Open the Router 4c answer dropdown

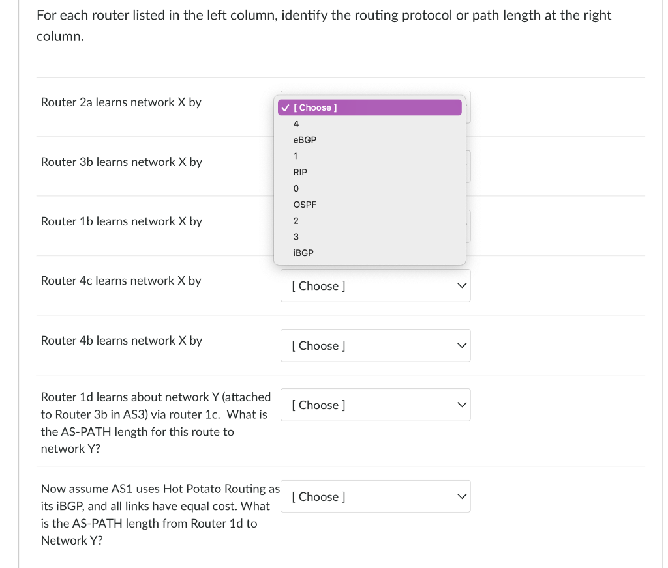click(375, 286)
